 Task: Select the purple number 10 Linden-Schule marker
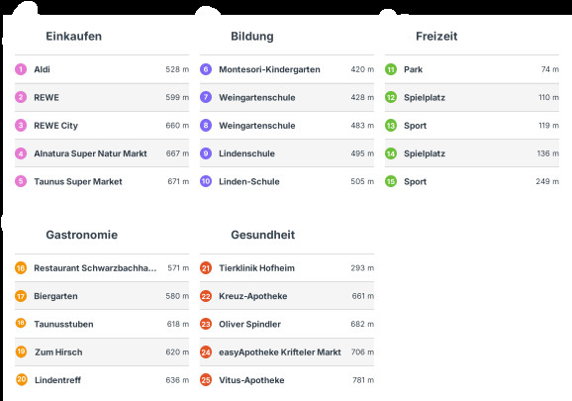pos(206,181)
